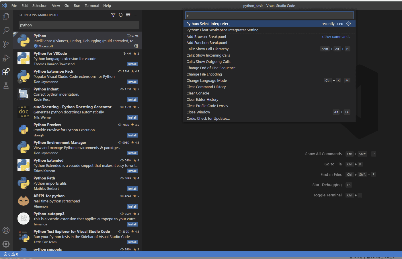Click the command palette input field

tap(270, 16)
